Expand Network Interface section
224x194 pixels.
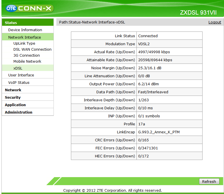click(x=24, y=37)
